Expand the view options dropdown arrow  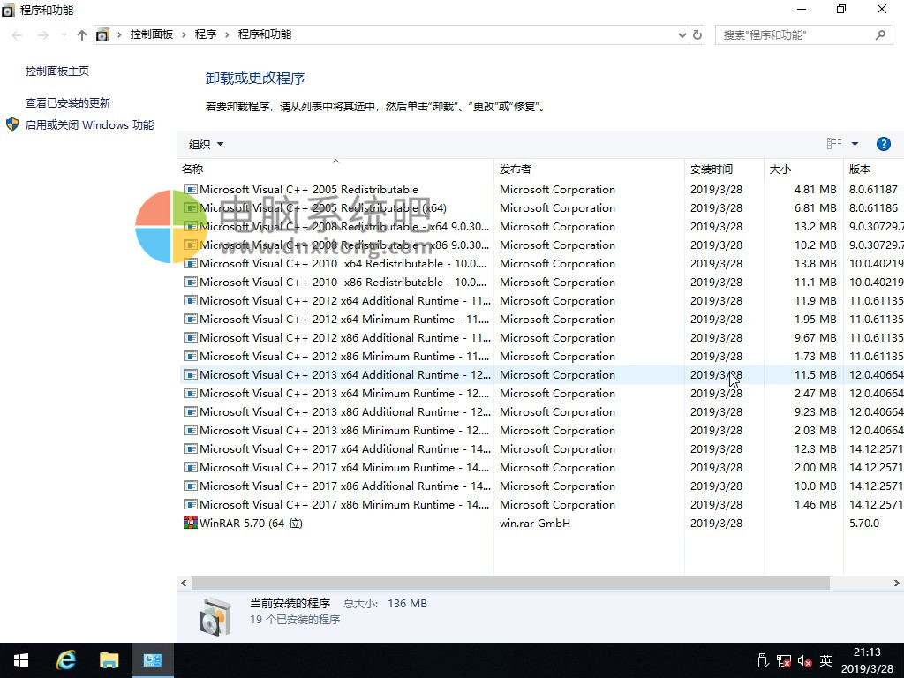855,144
